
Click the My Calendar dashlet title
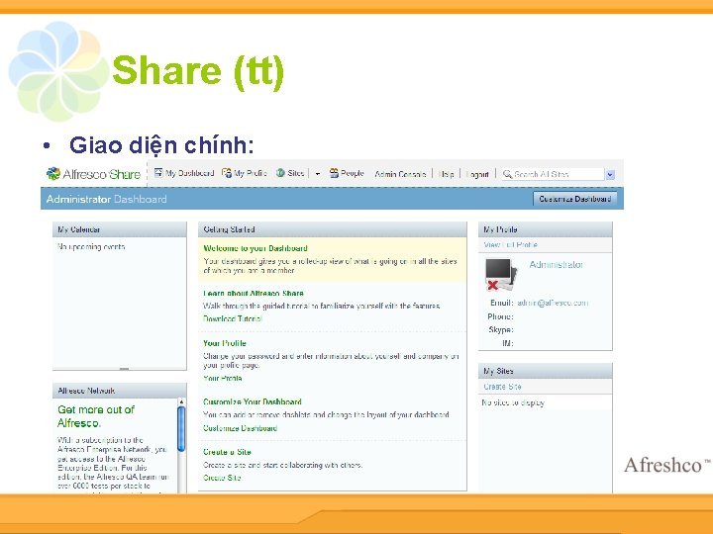pos(78,229)
